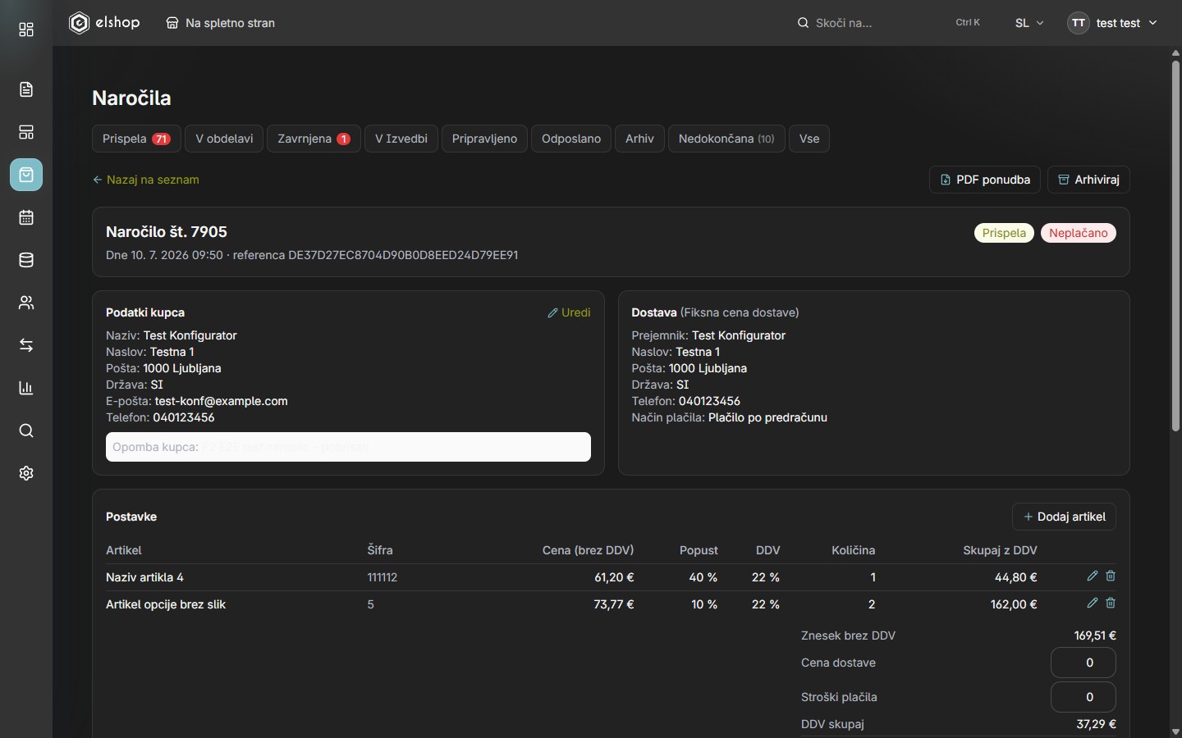
Task: Click the vertical page scrollbar
Action: [x=1175, y=246]
